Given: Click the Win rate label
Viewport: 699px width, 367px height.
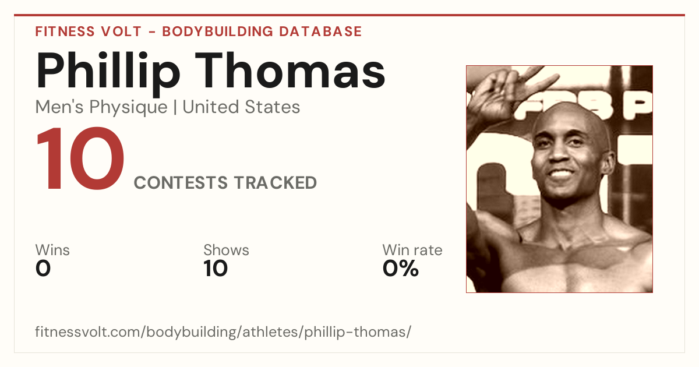Looking at the screenshot, I should [412, 250].
